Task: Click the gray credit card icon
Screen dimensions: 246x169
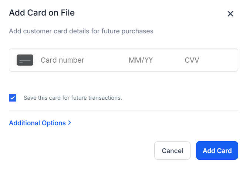Action: [x=25, y=60]
